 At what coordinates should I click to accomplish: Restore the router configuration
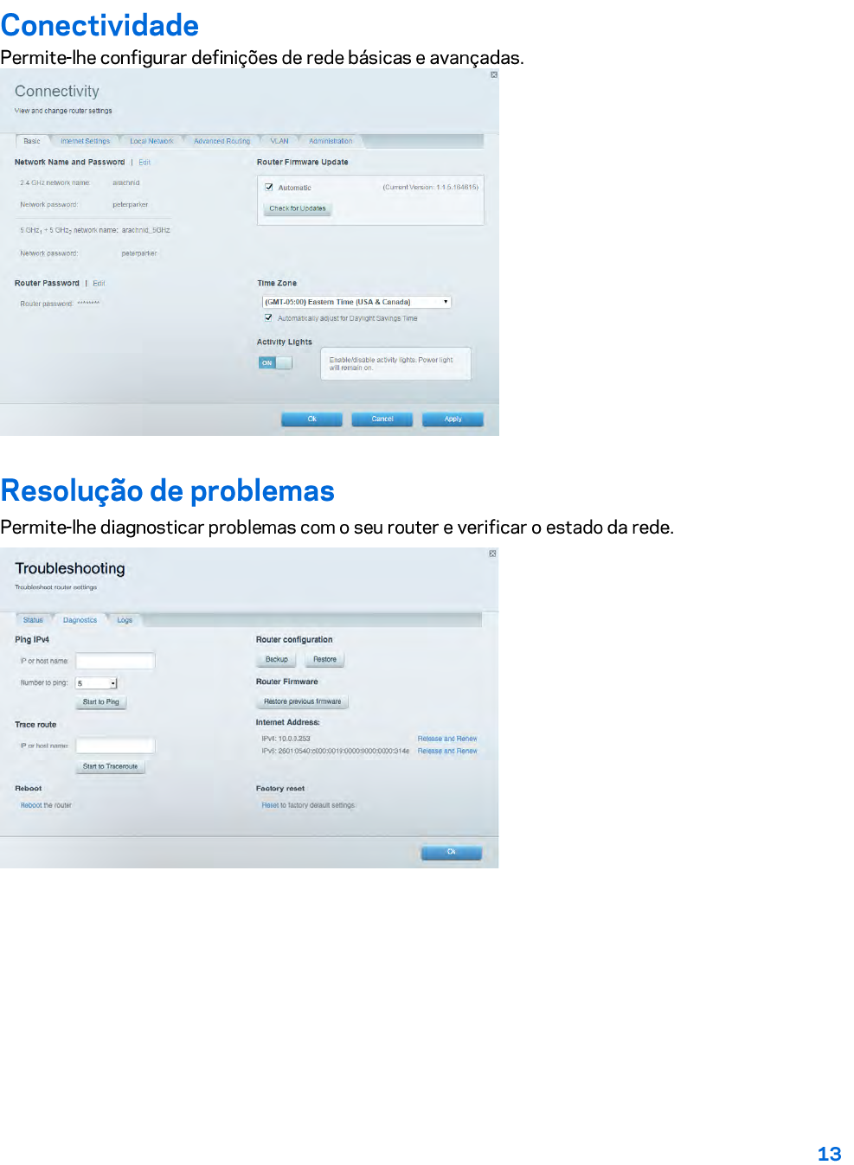click(x=324, y=660)
